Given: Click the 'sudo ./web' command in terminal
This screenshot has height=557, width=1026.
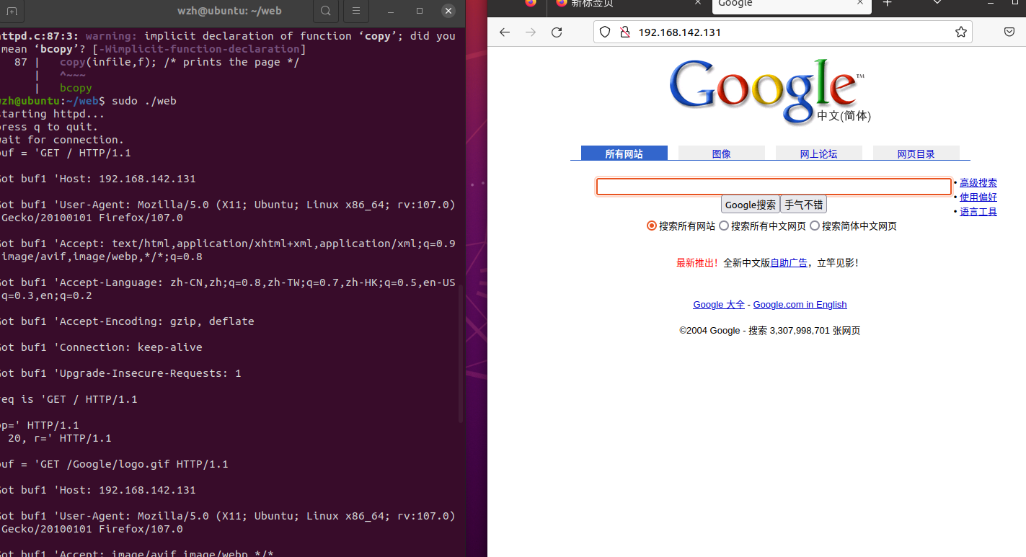Looking at the screenshot, I should click(144, 101).
